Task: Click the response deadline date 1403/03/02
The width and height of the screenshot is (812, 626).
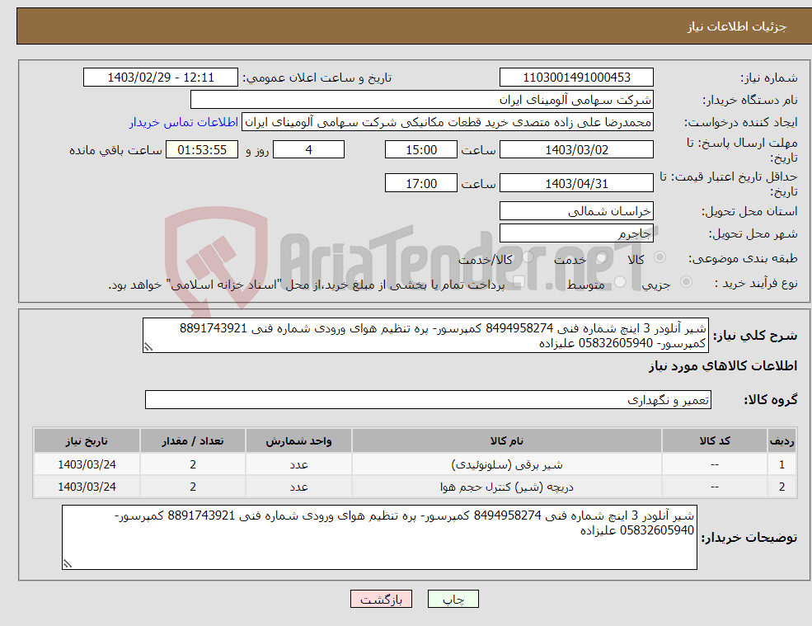Action: pyautogui.click(x=576, y=150)
